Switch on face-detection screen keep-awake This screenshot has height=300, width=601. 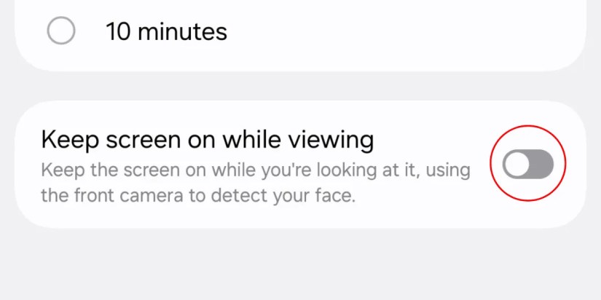coord(528,165)
